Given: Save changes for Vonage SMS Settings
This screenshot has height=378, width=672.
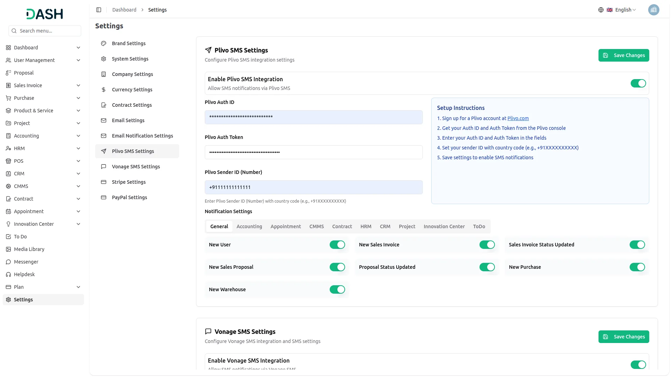Looking at the screenshot, I should point(624,337).
